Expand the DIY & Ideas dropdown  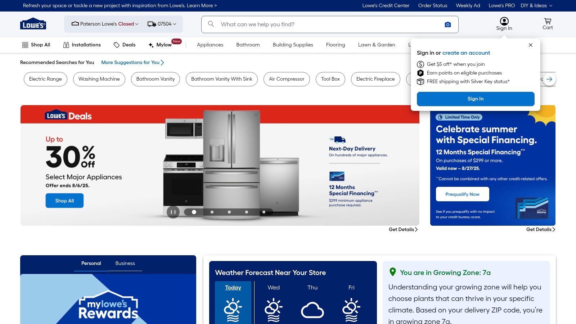pyautogui.click(x=536, y=5)
